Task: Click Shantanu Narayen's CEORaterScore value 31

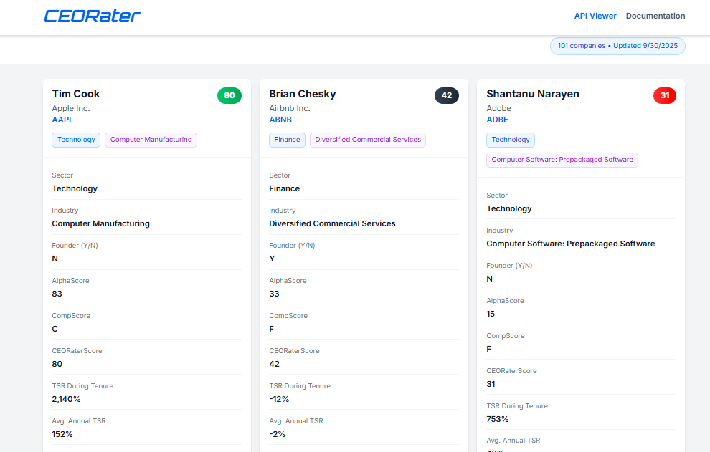Action: (491, 384)
